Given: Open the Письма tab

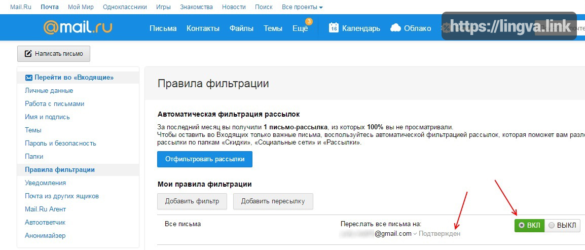Looking at the screenshot, I should [x=163, y=28].
